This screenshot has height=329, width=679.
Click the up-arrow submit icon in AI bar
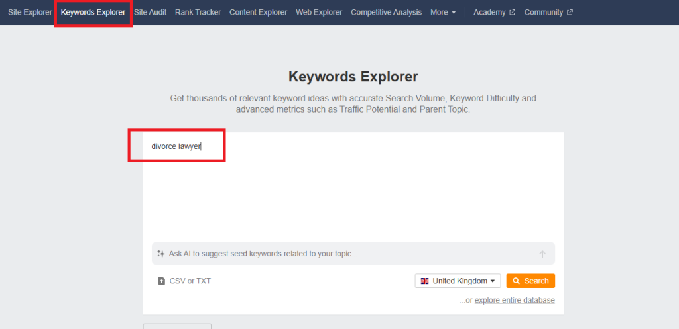(542, 254)
